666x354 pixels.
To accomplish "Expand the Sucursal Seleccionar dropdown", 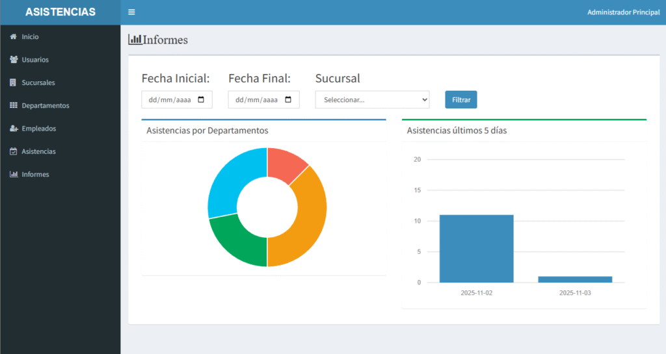I will tap(372, 100).
